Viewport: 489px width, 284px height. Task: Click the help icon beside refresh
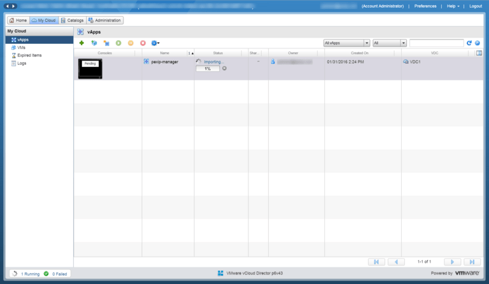(x=478, y=43)
